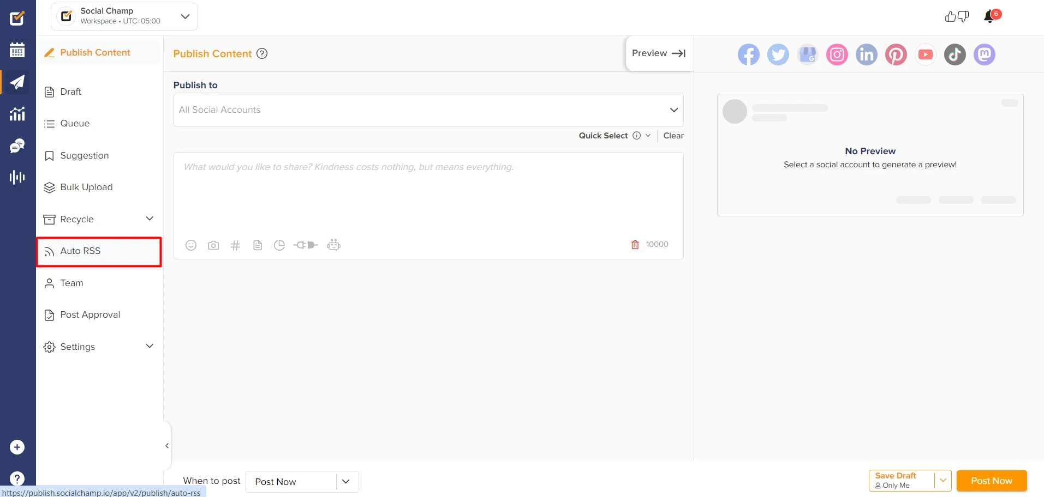Open the engage chat bubbles section

[x=17, y=146]
